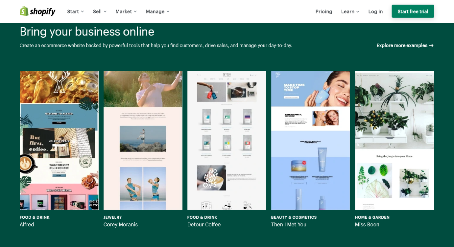The width and height of the screenshot is (454, 247).
Task: Open the Then I Met You preview
Action: [311, 140]
